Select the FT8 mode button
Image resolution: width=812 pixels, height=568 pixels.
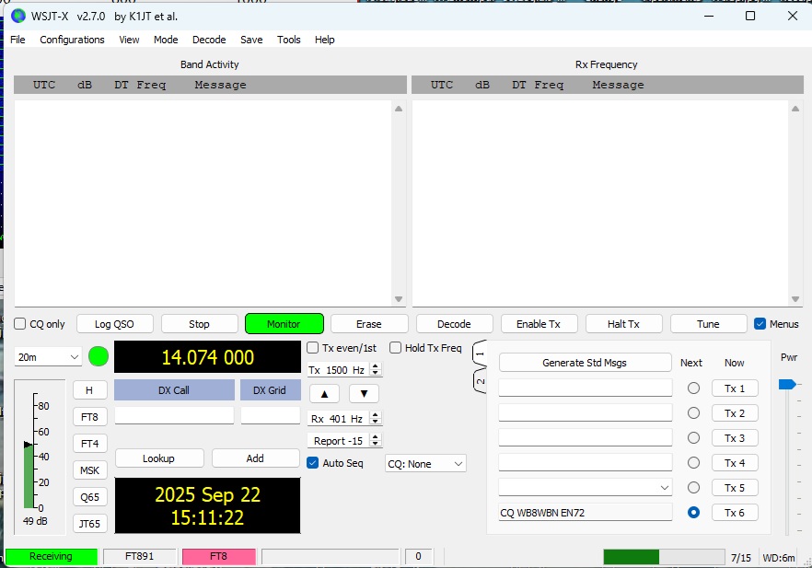click(x=89, y=417)
